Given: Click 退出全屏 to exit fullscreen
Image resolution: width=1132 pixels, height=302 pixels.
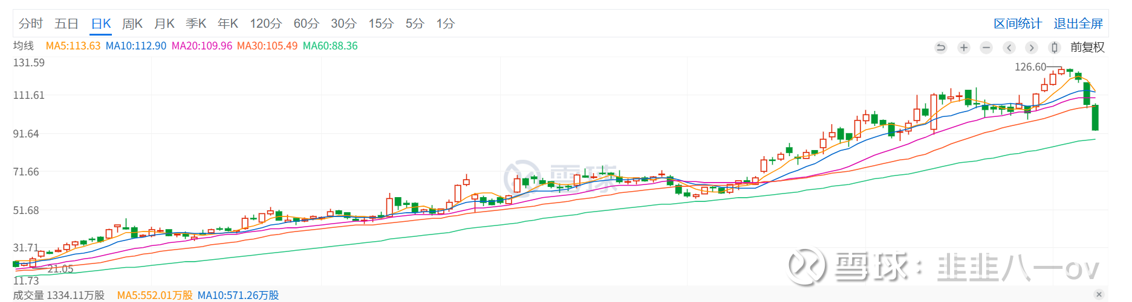Looking at the screenshot, I should pos(1078,24).
